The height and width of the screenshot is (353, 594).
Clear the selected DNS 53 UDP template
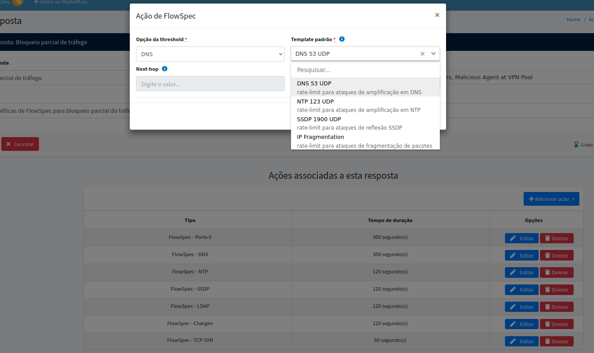point(422,54)
